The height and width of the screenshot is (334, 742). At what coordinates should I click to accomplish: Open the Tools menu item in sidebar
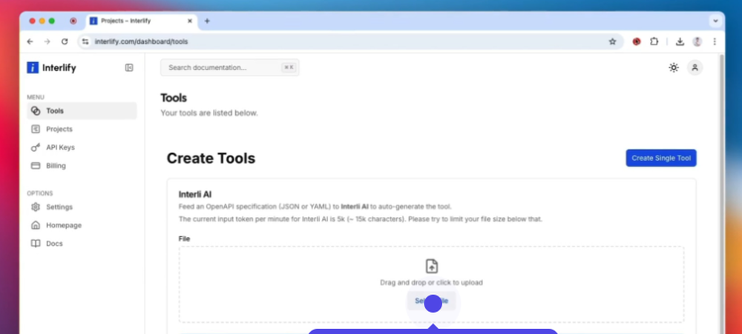click(82, 111)
